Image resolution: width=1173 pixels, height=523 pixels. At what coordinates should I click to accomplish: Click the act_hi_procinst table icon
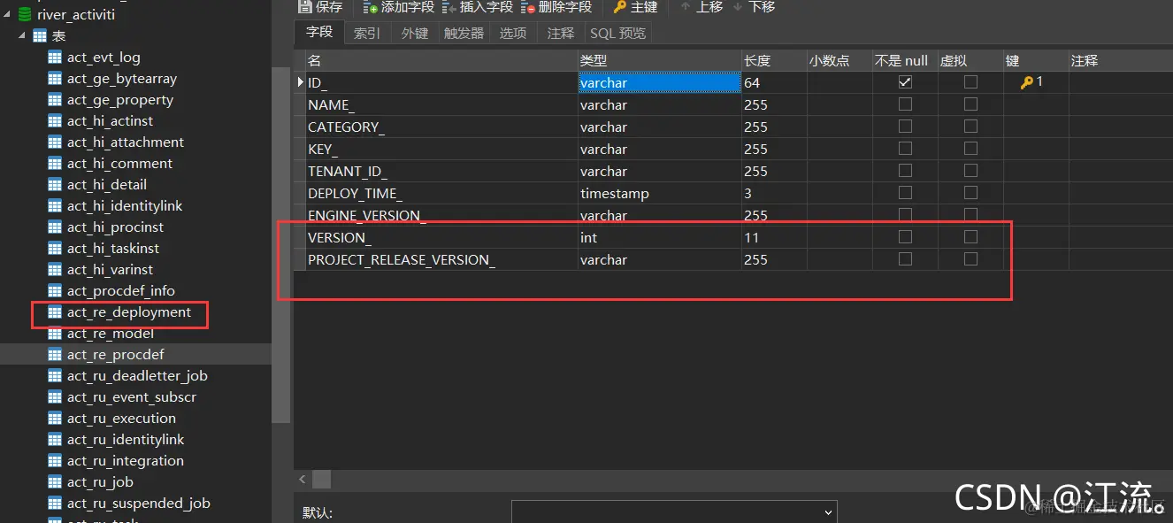coord(55,227)
